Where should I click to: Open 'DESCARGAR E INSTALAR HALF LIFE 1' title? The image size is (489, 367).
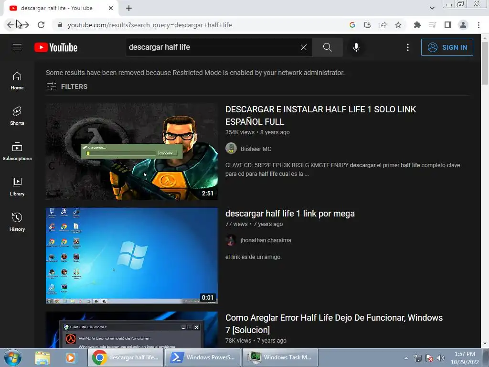click(320, 116)
